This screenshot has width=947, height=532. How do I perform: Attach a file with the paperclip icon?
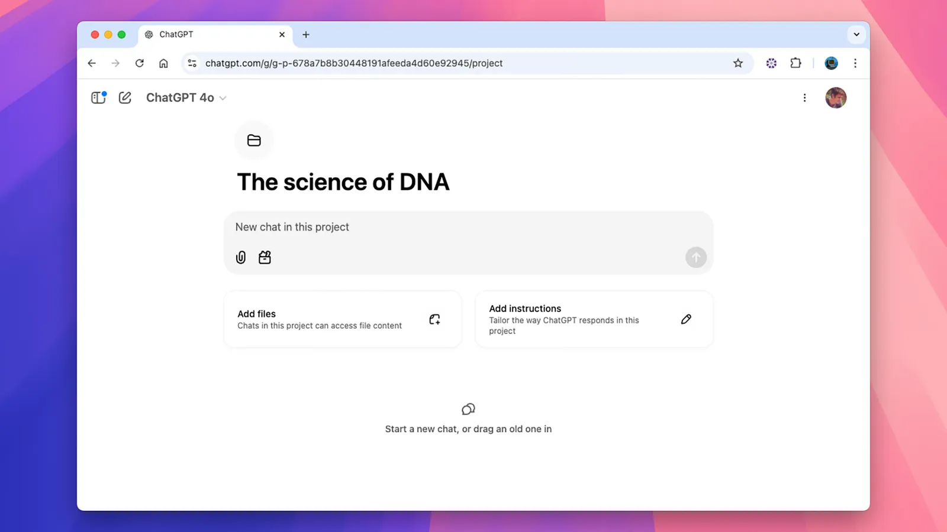tap(241, 257)
